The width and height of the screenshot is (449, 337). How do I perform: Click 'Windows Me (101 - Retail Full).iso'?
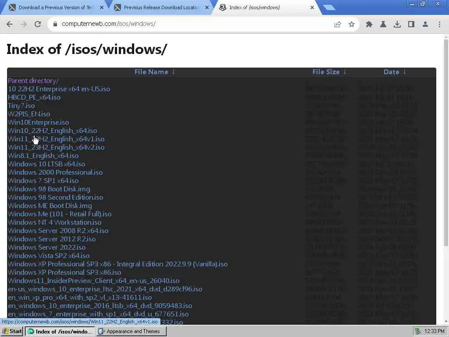click(60, 214)
